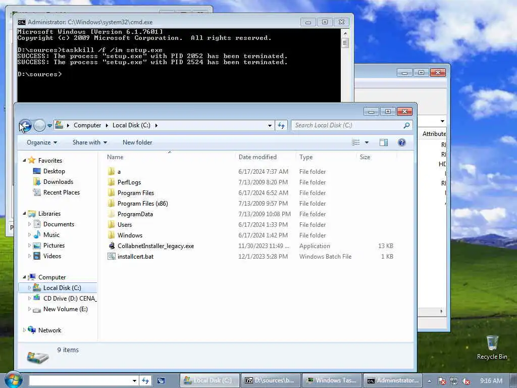Open the recent pages dropdown arrow
Viewport: 517px width, 388px height.
click(49, 126)
